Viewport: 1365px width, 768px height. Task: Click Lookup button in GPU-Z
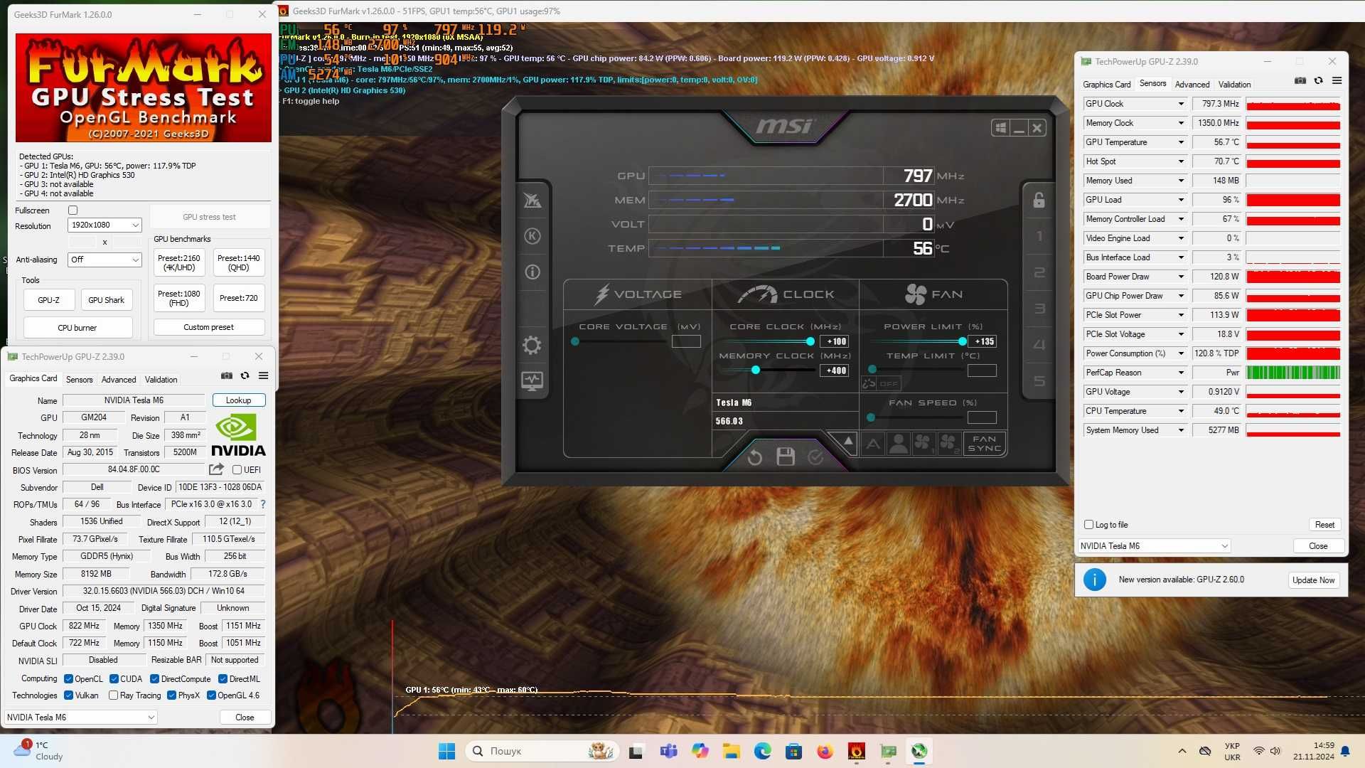239,400
